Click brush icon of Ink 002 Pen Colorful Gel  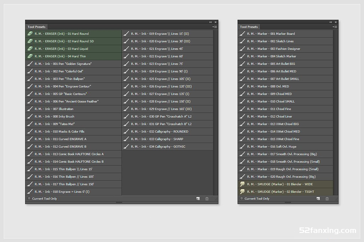point(30,71)
